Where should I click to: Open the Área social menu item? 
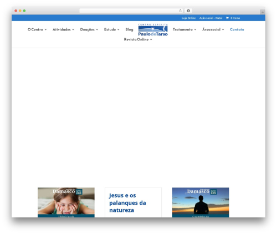(x=211, y=29)
